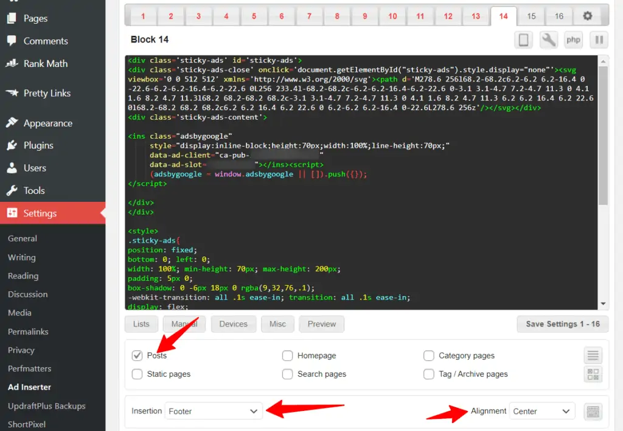Screen dimensions: 623x431
Task: Open Rank Math chart icon
Action: tap(12, 63)
